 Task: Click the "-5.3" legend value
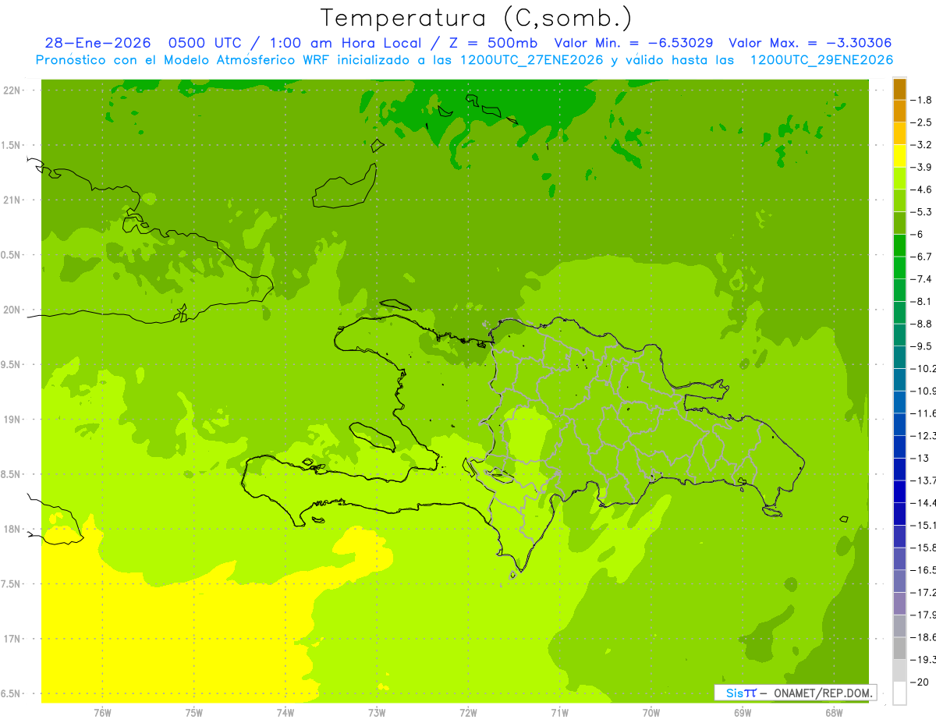pyautogui.click(x=920, y=212)
